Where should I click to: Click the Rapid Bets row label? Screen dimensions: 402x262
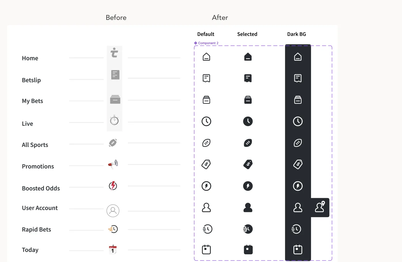click(37, 229)
